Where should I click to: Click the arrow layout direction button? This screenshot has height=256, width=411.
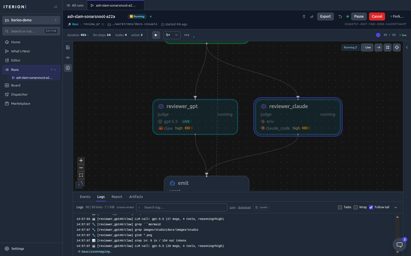(x=378, y=48)
